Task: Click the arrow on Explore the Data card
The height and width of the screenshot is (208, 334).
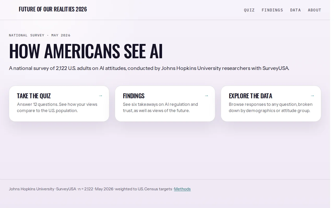Action: coord(312,96)
